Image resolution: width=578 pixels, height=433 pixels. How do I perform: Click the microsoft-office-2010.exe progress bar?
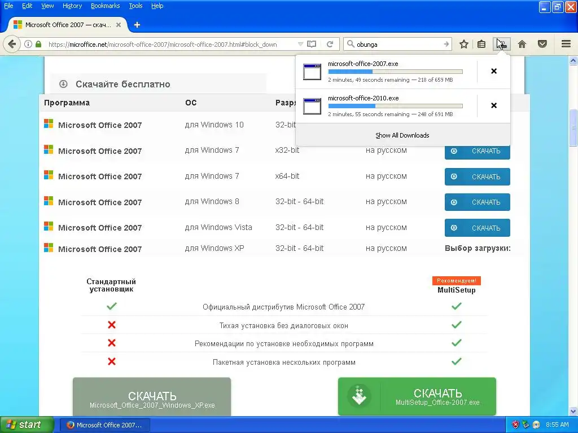tap(395, 106)
